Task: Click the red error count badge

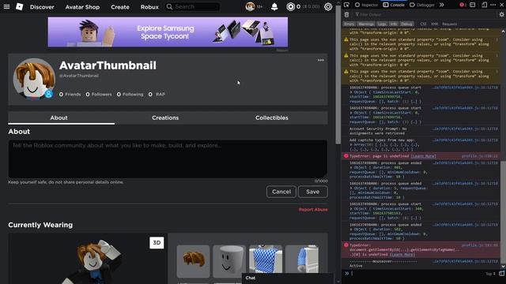Action: coord(463,5)
